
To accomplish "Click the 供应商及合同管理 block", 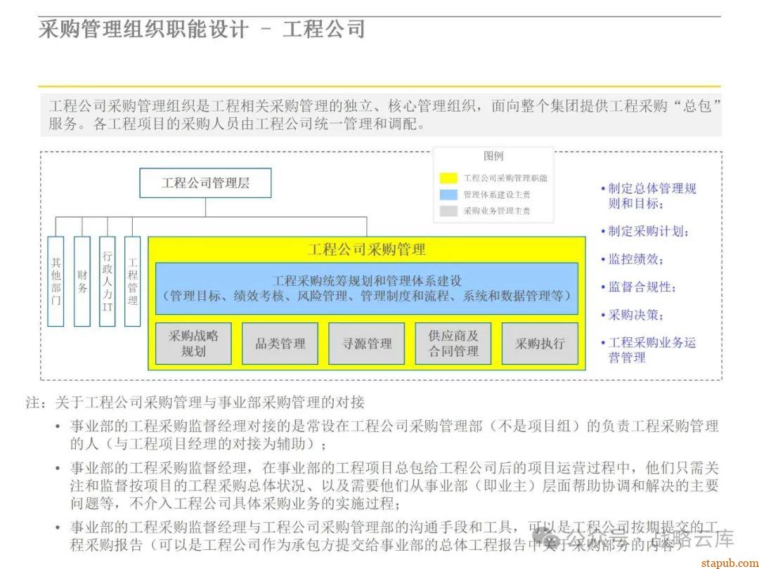I will coord(453,344).
